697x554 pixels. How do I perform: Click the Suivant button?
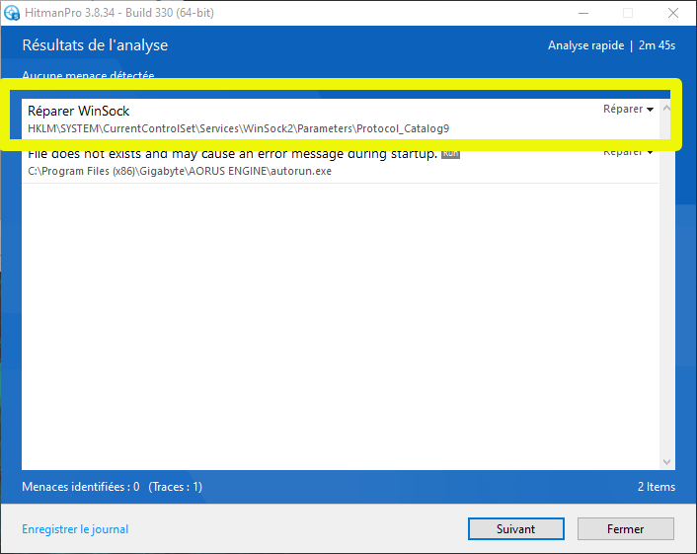coord(516,528)
